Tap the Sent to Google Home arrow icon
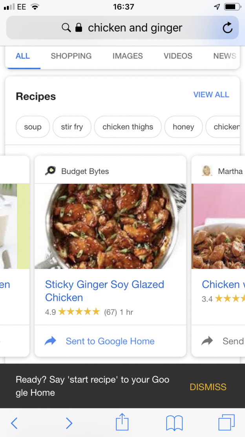Viewport: 245px width, 437px height. tap(51, 341)
